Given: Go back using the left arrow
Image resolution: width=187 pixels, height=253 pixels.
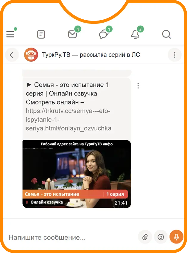Looking at the screenshot, I should (x=12, y=55).
